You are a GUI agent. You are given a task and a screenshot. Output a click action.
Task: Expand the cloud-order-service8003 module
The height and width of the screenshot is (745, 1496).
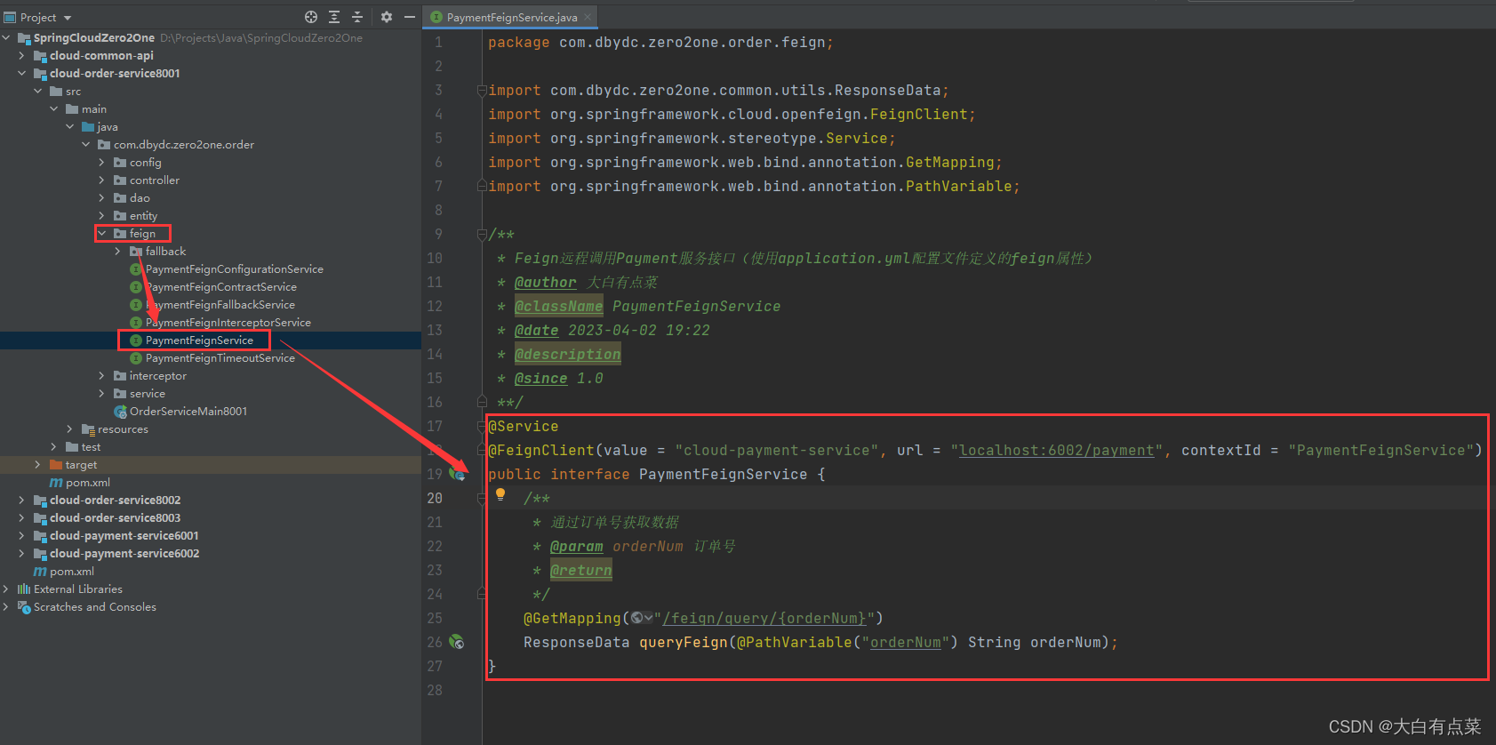click(22, 518)
